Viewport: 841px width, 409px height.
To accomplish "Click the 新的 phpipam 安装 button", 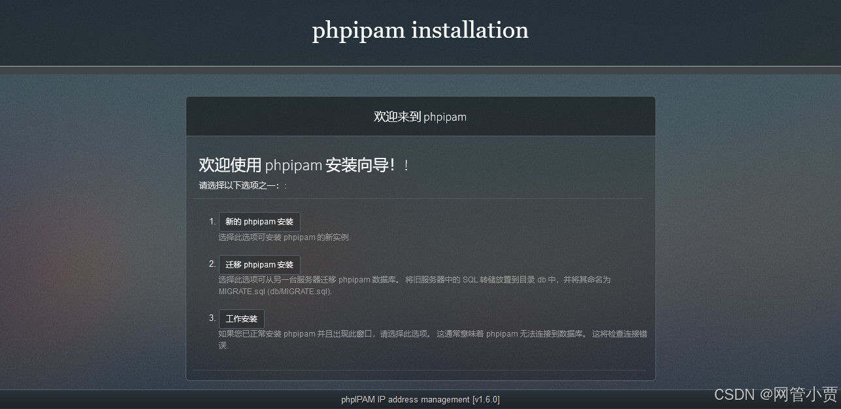I will (x=259, y=222).
